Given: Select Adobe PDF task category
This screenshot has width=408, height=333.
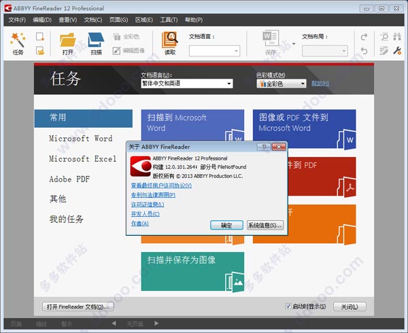Looking at the screenshot, I should [x=69, y=179].
